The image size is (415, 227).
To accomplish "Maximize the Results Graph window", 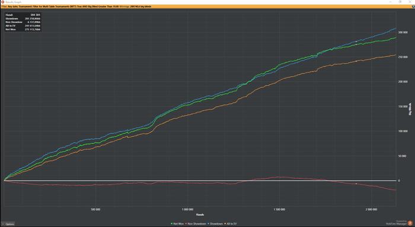I will point(400,2).
